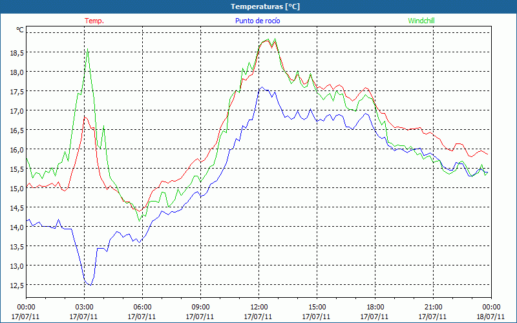Click the 18/07/11 date label
The image size is (517, 323).
pos(491,317)
